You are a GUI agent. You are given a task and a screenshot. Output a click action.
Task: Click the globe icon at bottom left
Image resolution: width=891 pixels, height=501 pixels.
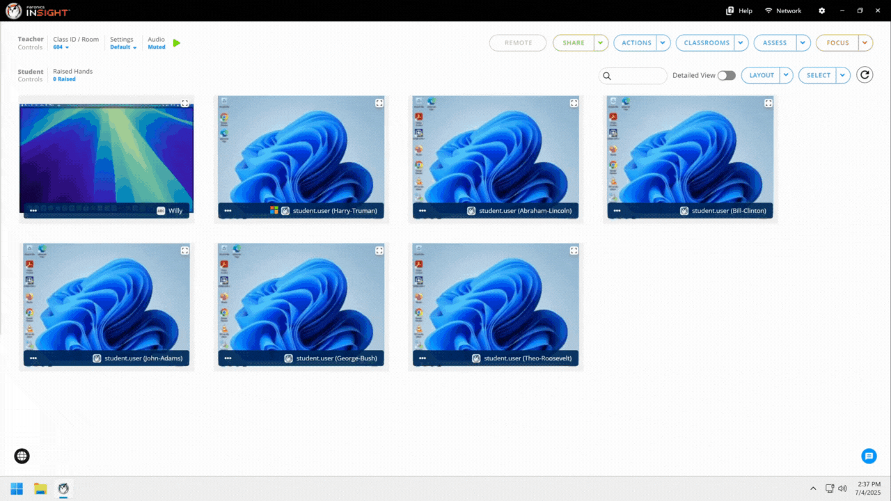[x=22, y=456]
